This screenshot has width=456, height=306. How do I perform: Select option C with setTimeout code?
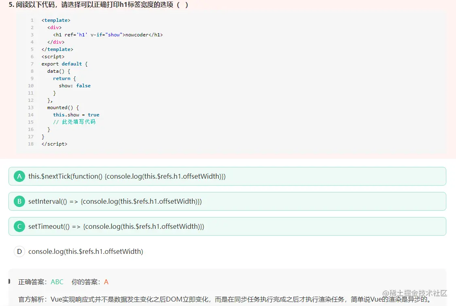click(x=227, y=226)
